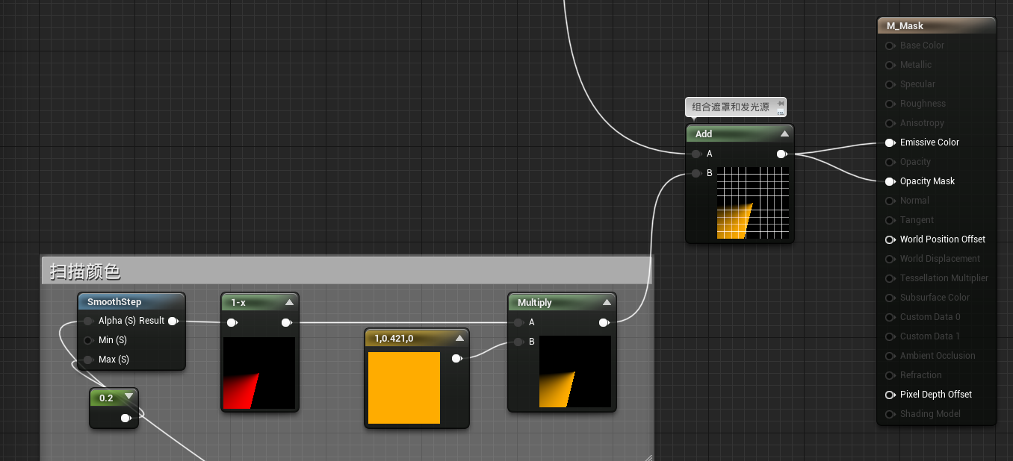This screenshot has height=461, width=1013.
Task: Click the Specular pin on M_Mask
Action: tap(890, 84)
